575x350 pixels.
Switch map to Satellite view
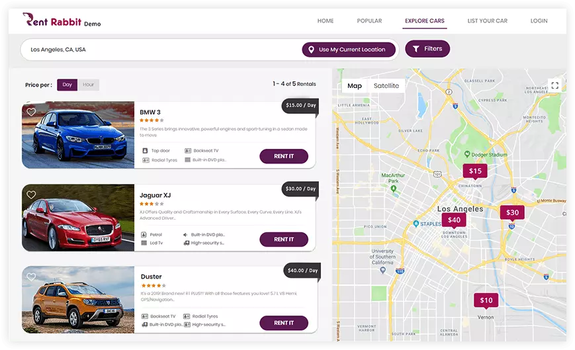point(386,86)
